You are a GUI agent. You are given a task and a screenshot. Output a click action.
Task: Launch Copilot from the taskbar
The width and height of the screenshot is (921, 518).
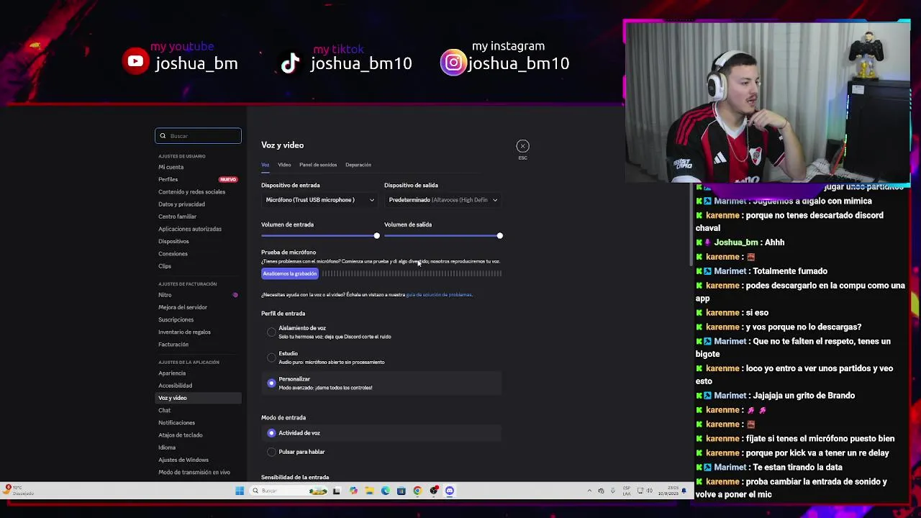click(353, 491)
